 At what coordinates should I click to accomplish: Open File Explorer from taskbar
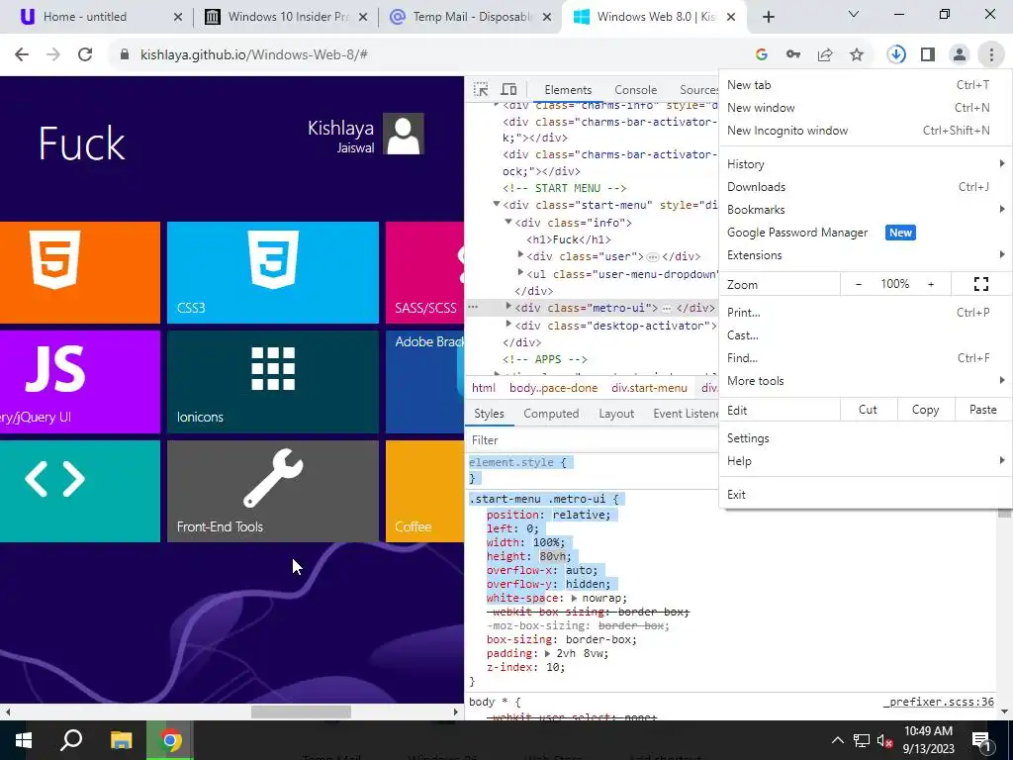121,740
